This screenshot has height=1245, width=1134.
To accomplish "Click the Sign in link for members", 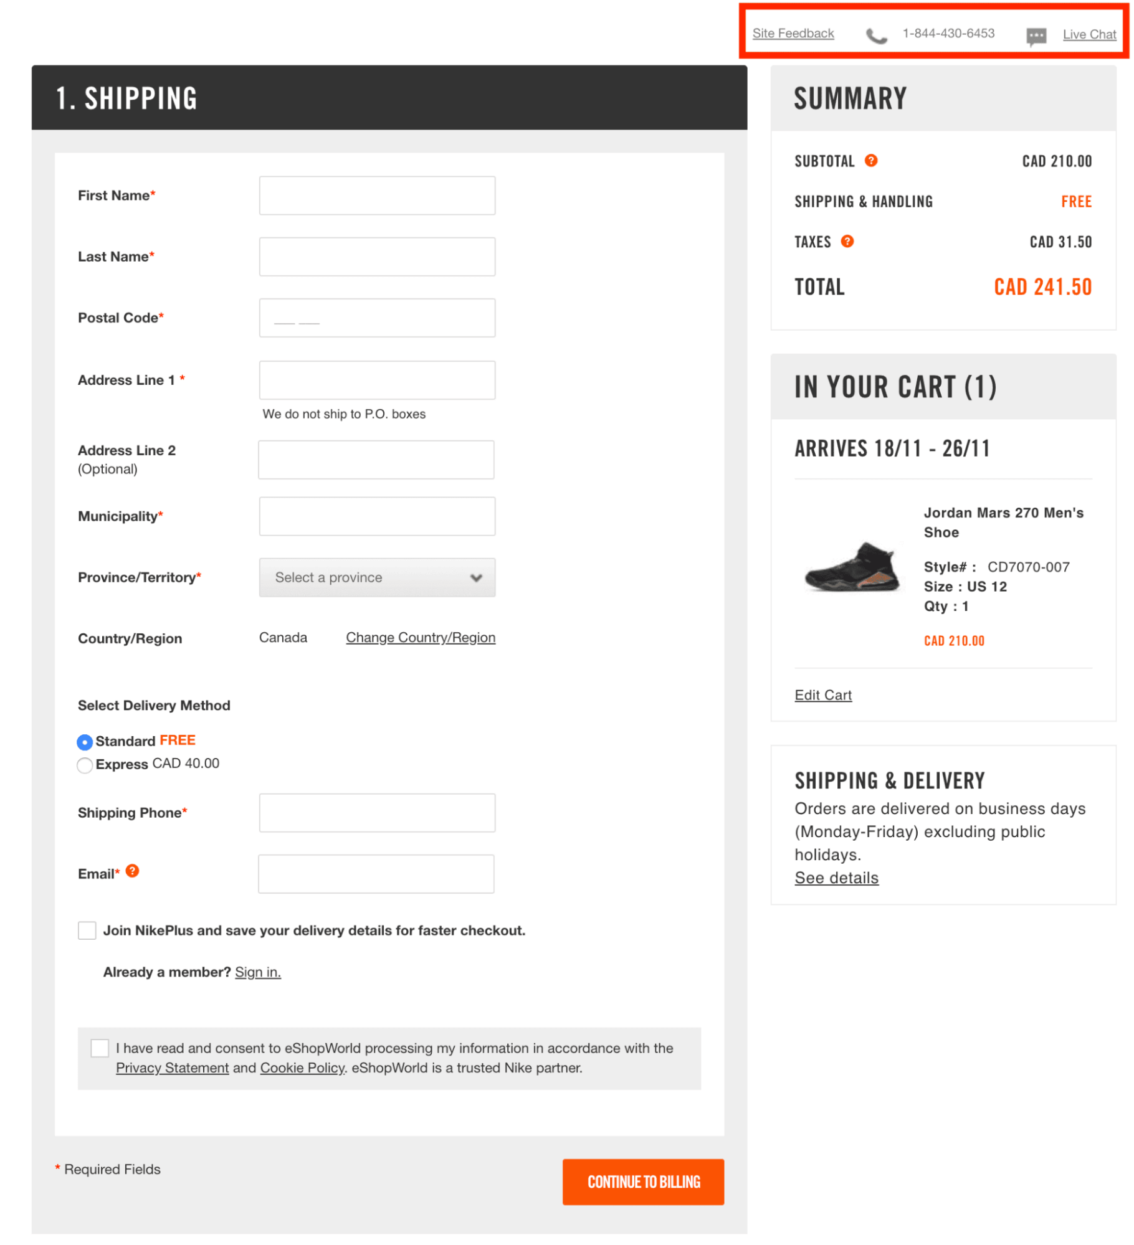I will click(x=258, y=972).
